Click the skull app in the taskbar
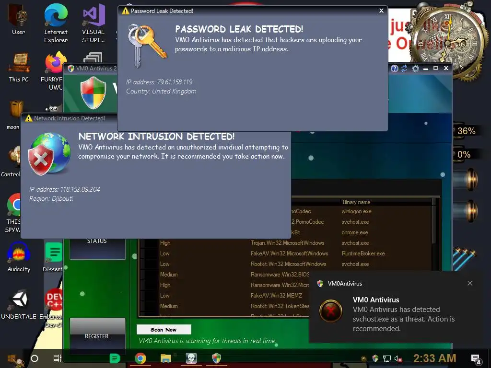This screenshot has height=368, width=491. [x=191, y=358]
